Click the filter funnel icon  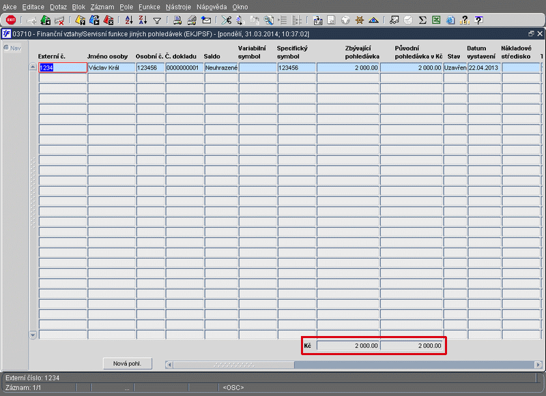[157, 21]
